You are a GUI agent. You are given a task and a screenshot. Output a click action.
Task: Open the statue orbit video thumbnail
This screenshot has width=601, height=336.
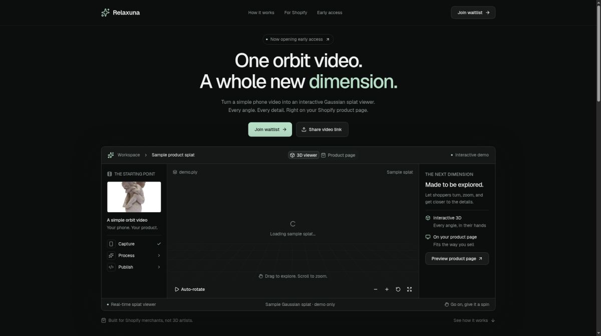(x=134, y=197)
